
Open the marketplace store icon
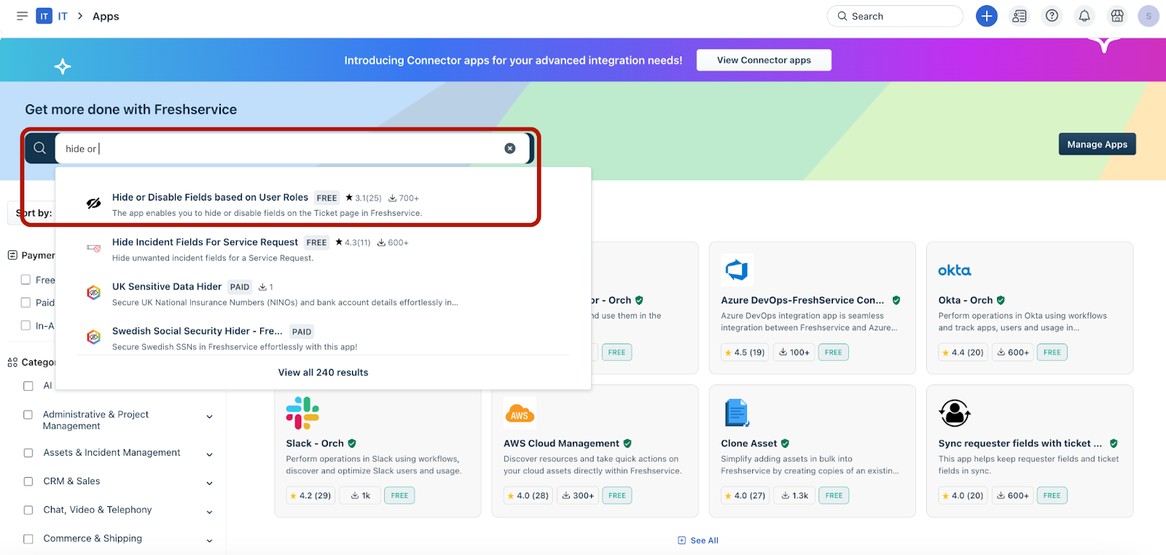(x=1117, y=16)
